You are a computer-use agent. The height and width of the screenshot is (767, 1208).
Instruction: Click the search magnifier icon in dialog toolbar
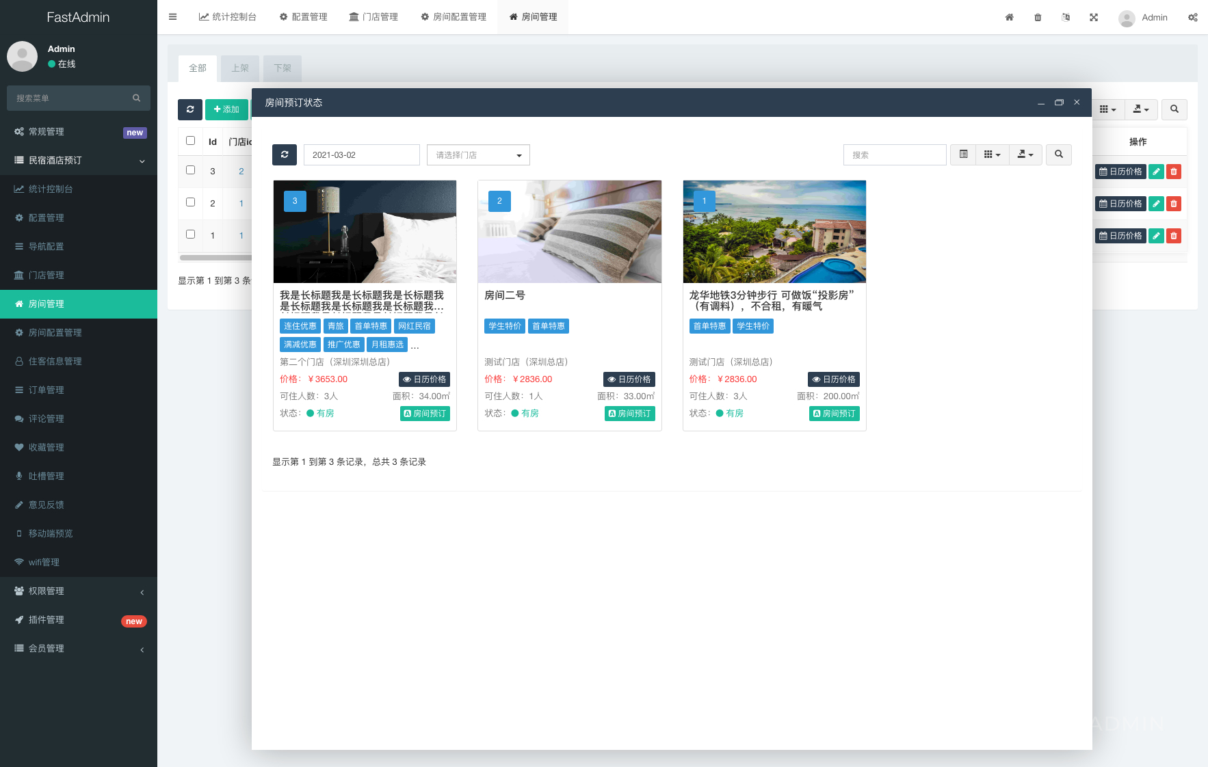pyautogui.click(x=1058, y=154)
